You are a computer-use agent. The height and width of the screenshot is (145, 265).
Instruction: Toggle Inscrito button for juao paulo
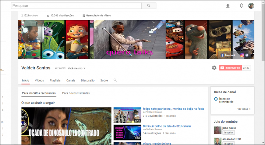coord(228,133)
